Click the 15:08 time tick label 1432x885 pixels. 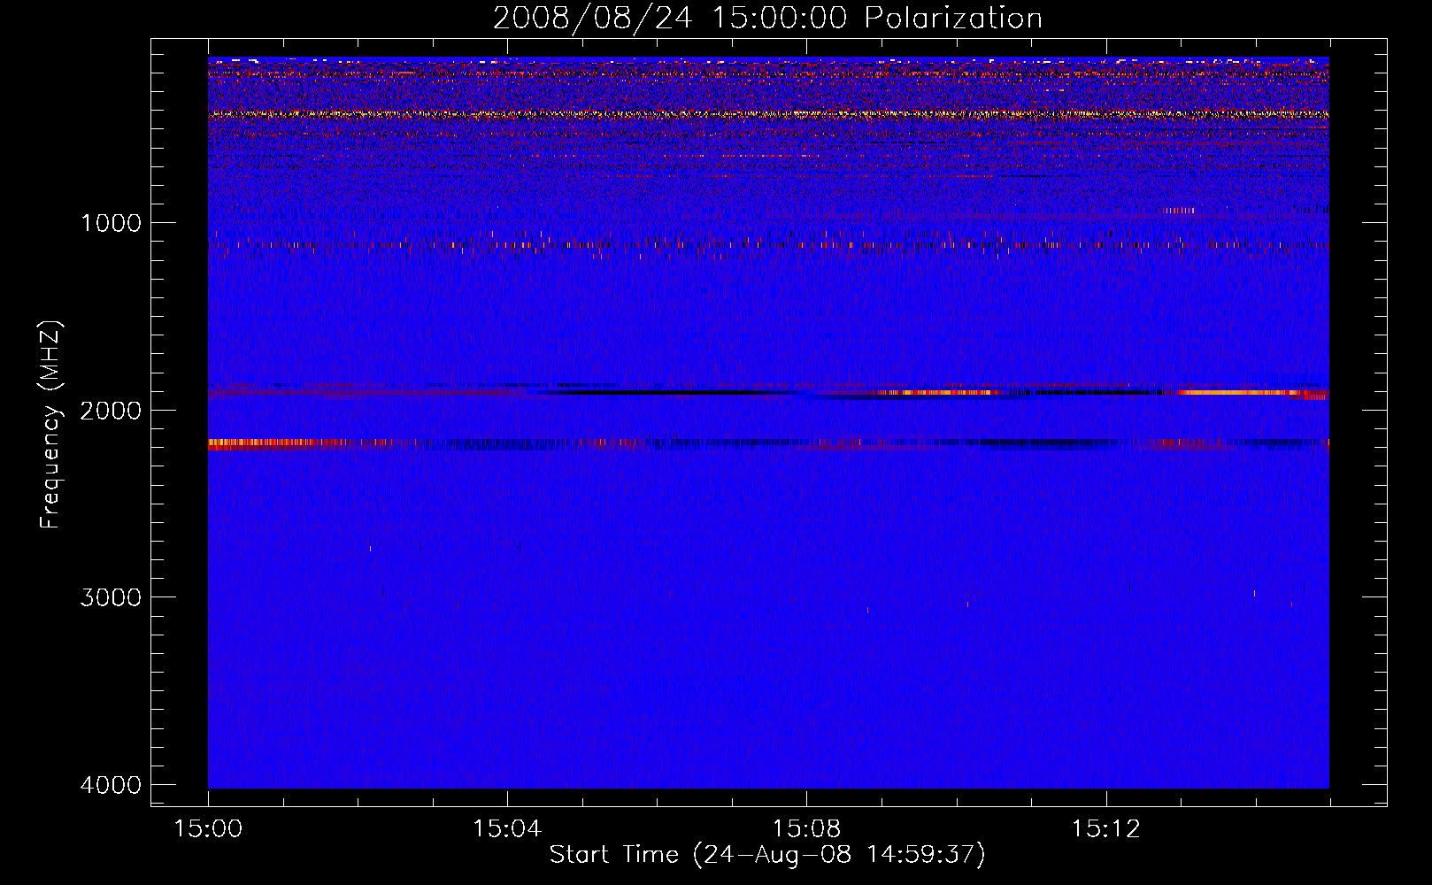pyautogui.click(x=806, y=829)
